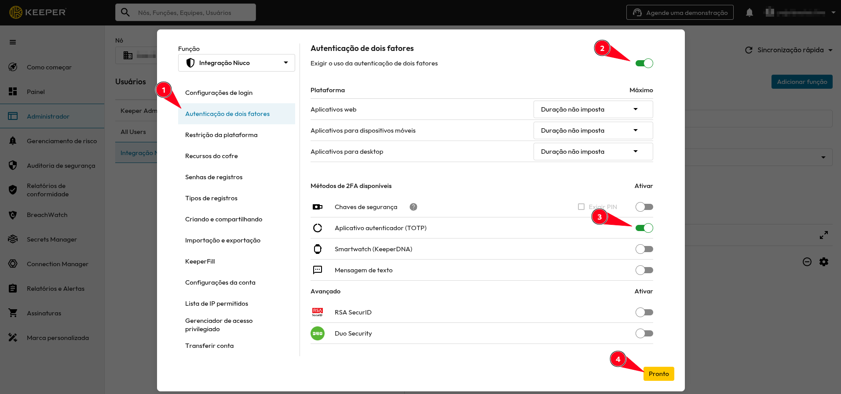The height and width of the screenshot is (394, 841).
Task: Enable Mensagem de texto toggle
Action: click(644, 270)
